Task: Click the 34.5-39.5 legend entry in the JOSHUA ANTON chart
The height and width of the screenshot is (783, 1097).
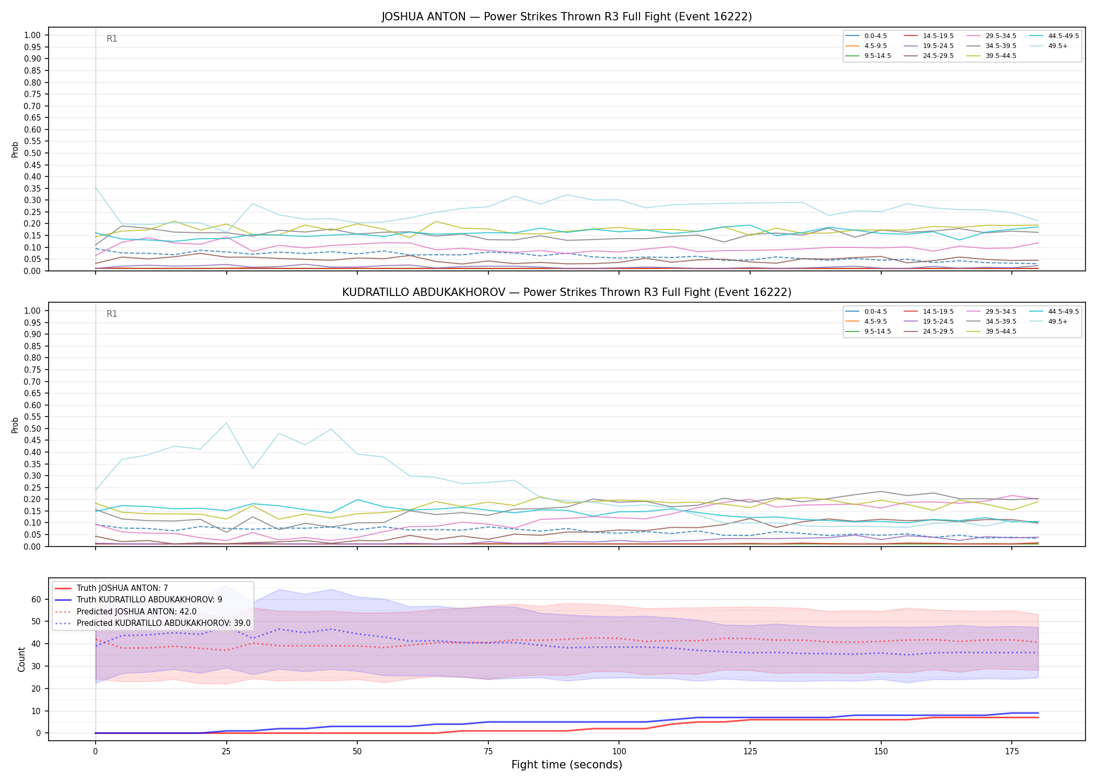Action: (991, 46)
